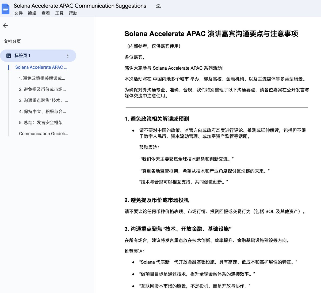321x293 pixels.
Task: Open the 工具 menu
Action: point(59,13)
